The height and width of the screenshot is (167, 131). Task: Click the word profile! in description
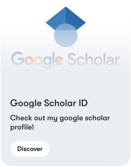(x=22, y=127)
